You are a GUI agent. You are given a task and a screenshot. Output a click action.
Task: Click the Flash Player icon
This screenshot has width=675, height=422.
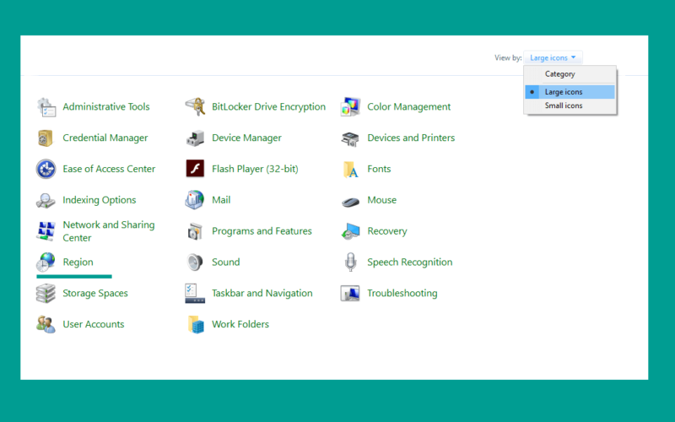click(195, 168)
